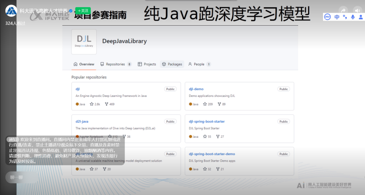View the 2.8k stargazers of djl
The width and height of the screenshot is (365, 195).
[95, 104]
